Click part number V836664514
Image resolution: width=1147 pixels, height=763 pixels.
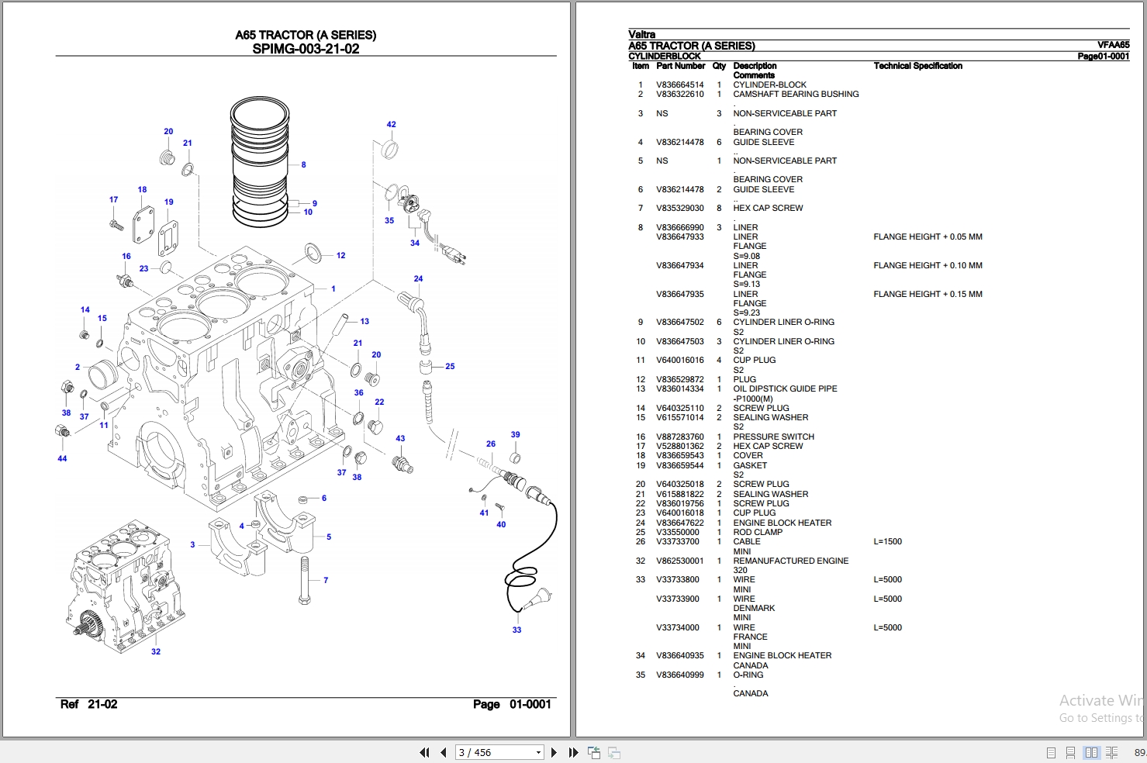click(x=680, y=85)
